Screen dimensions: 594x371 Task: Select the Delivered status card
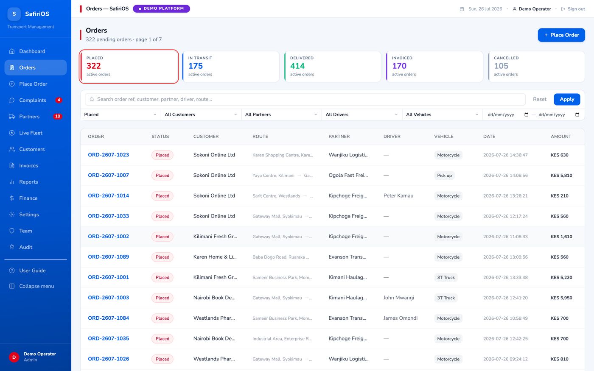[333, 67]
